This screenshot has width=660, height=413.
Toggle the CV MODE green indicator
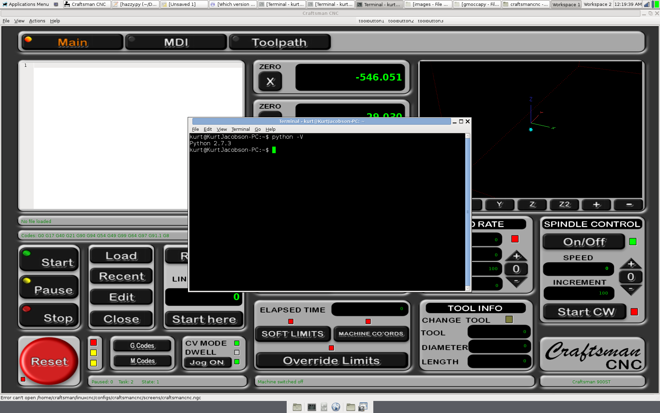[x=237, y=343]
